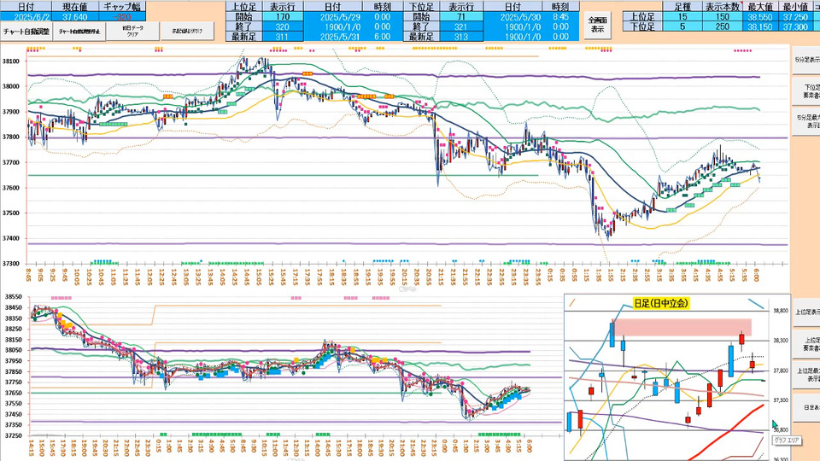The image size is (820, 461).
Task: Select the 最小値 value 37,300
Action: coord(795,26)
